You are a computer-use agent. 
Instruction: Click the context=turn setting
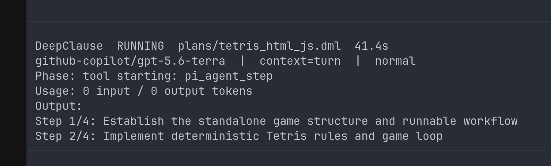click(300, 61)
